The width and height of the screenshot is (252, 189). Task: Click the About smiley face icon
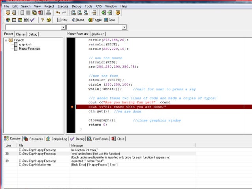pos(49,20)
